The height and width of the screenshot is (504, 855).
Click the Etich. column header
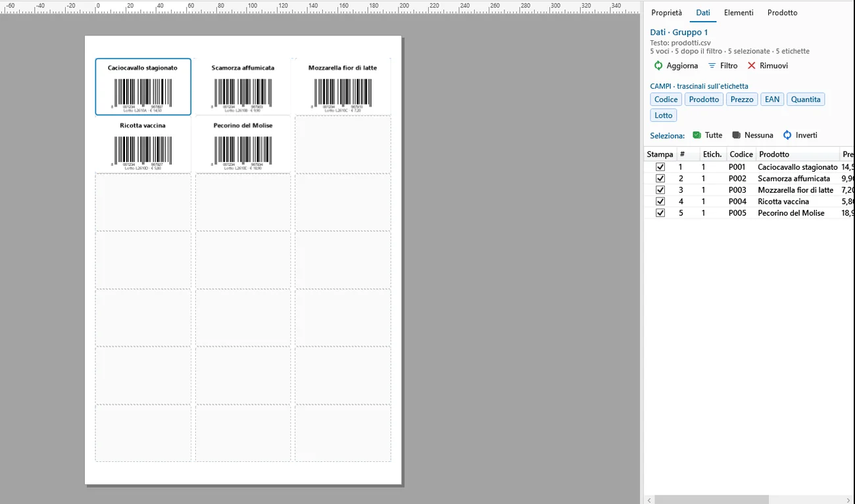pyautogui.click(x=713, y=155)
